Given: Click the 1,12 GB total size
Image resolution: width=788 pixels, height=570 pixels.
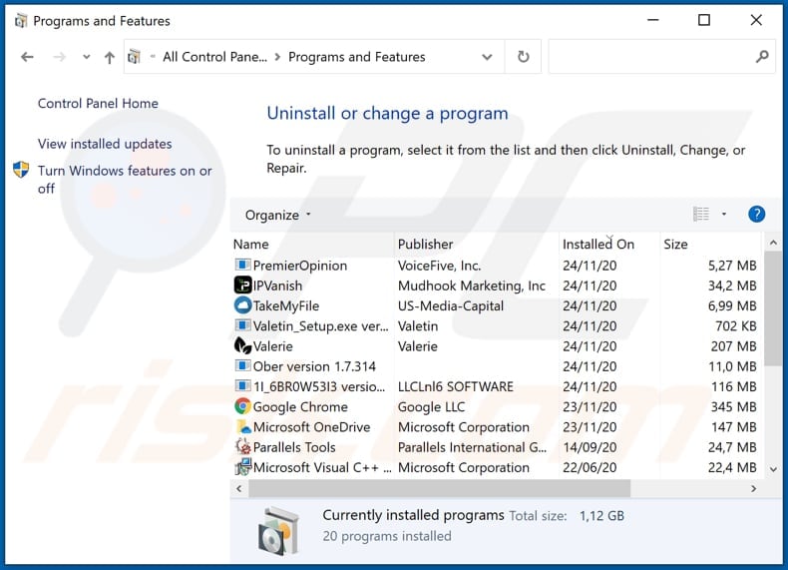Looking at the screenshot, I should (x=601, y=516).
